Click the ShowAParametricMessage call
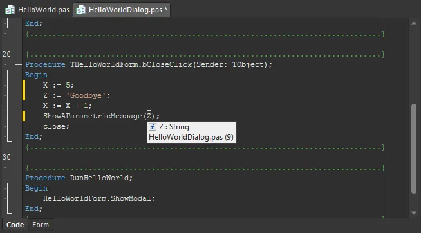 pos(101,116)
